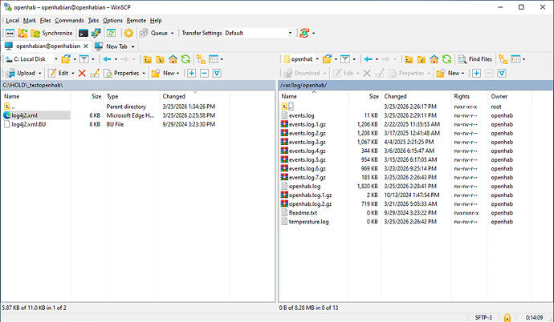Refresh the remote panel
Image resolution: width=554 pixels, height=322 pixels.
446,59
